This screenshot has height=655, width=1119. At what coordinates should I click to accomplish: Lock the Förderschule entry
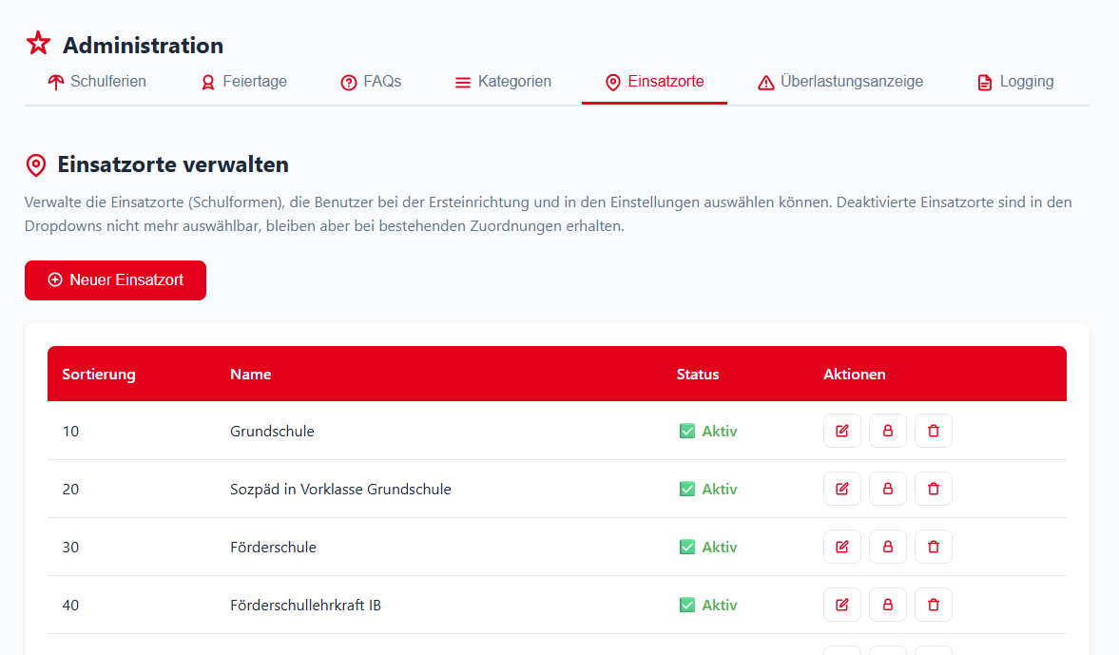[x=888, y=547]
